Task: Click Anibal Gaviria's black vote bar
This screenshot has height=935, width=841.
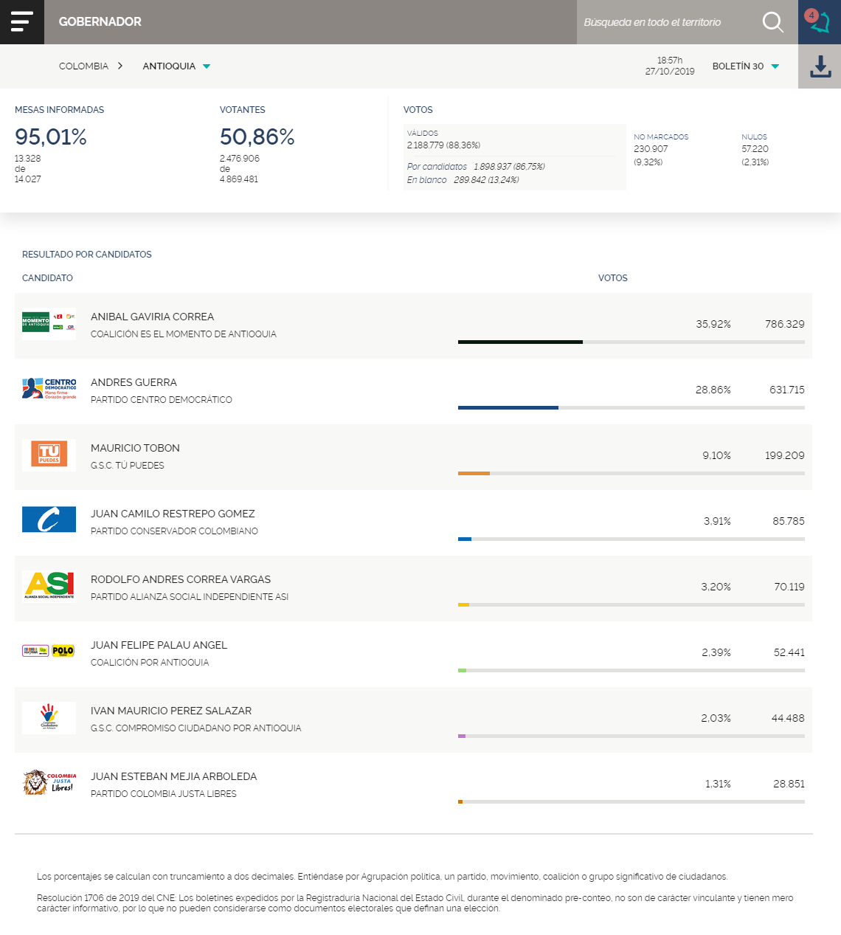Action: 520,342
